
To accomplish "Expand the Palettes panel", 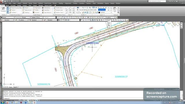I will point(4,15).
